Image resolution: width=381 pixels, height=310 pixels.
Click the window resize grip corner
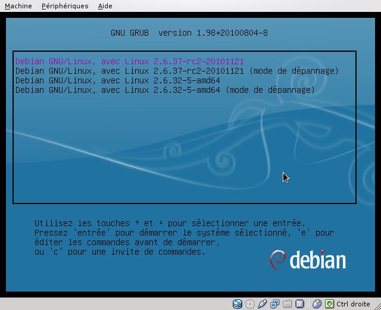pyautogui.click(x=376, y=305)
